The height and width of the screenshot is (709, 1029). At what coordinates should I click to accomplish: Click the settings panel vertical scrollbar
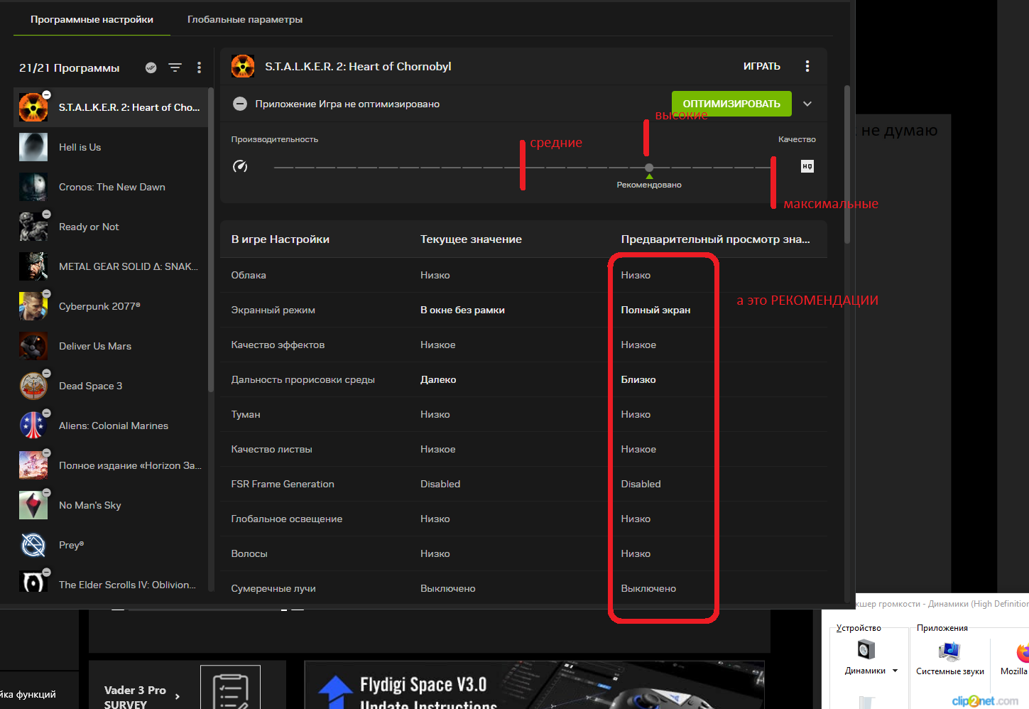coord(846,165)
